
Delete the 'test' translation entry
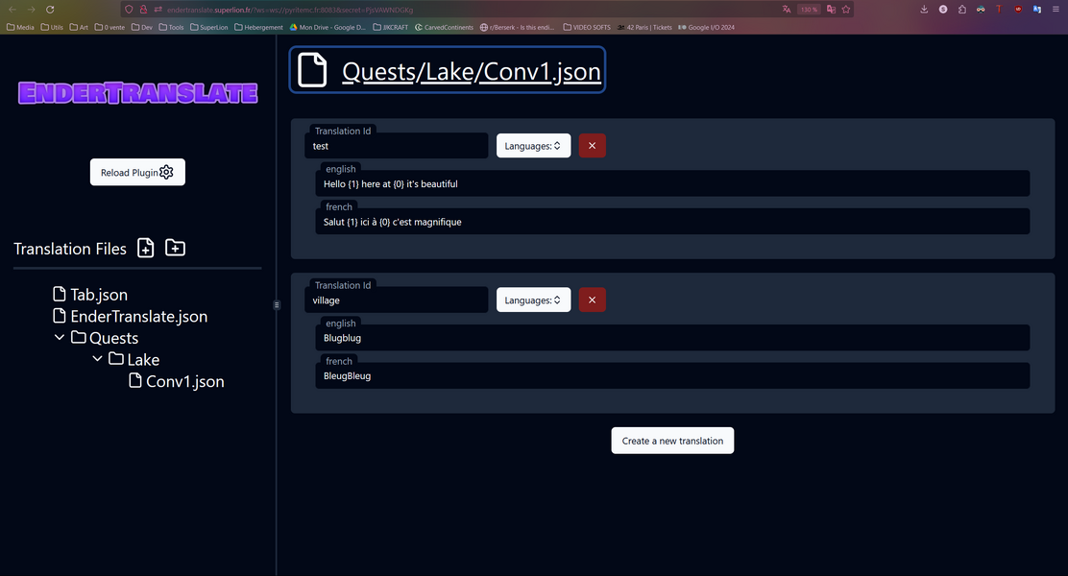point(592,146)
